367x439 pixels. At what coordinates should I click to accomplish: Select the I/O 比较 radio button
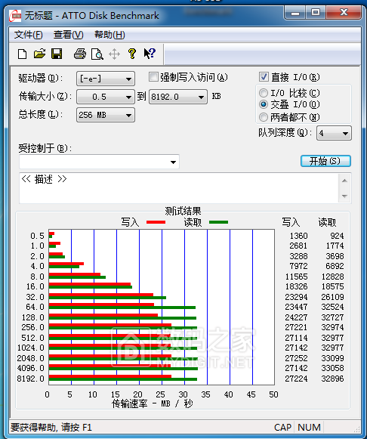coord(264,93)
